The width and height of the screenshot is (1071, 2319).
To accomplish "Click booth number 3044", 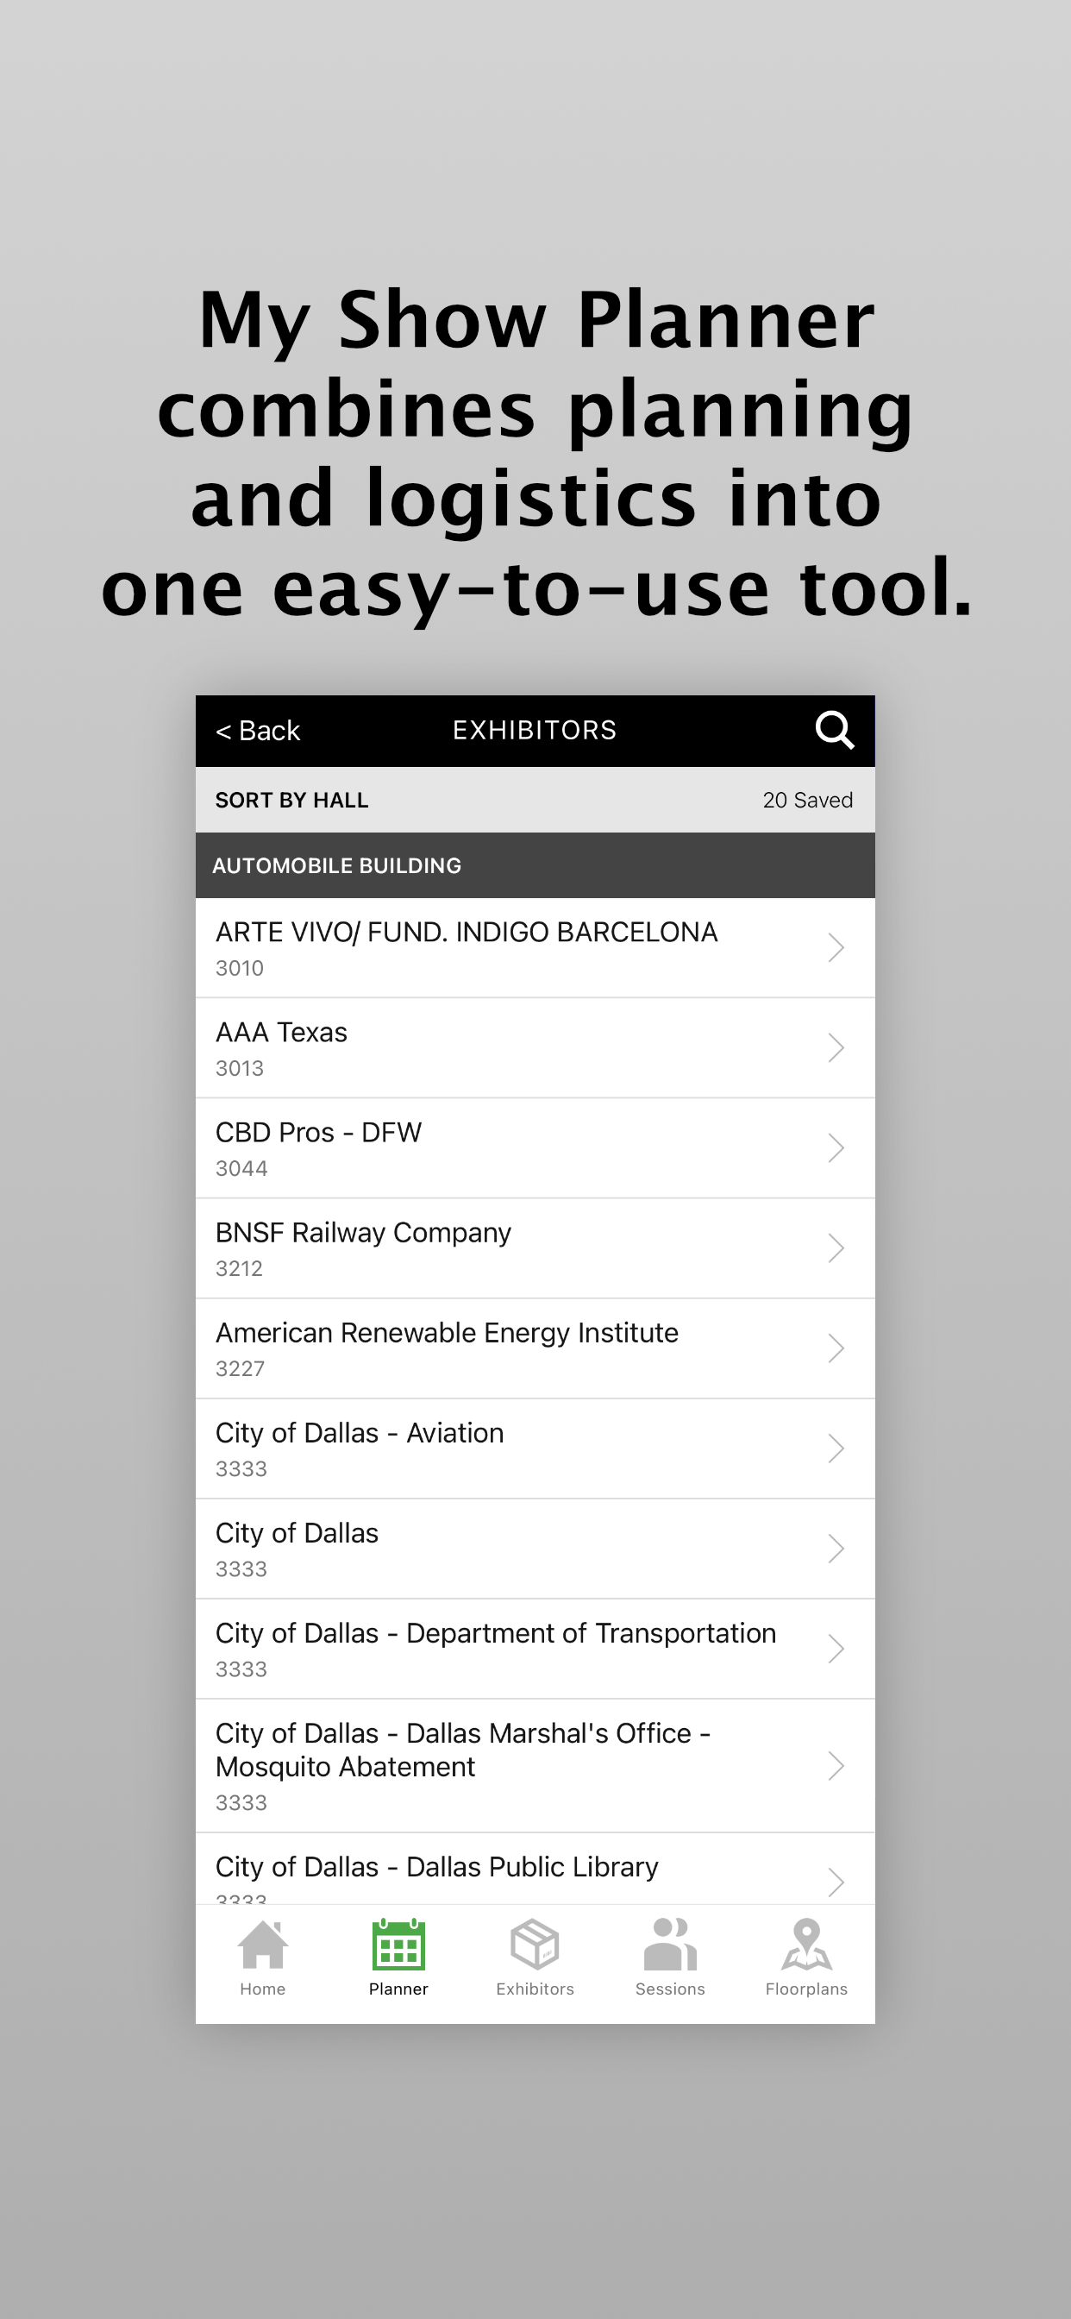I will [241, 1168].
